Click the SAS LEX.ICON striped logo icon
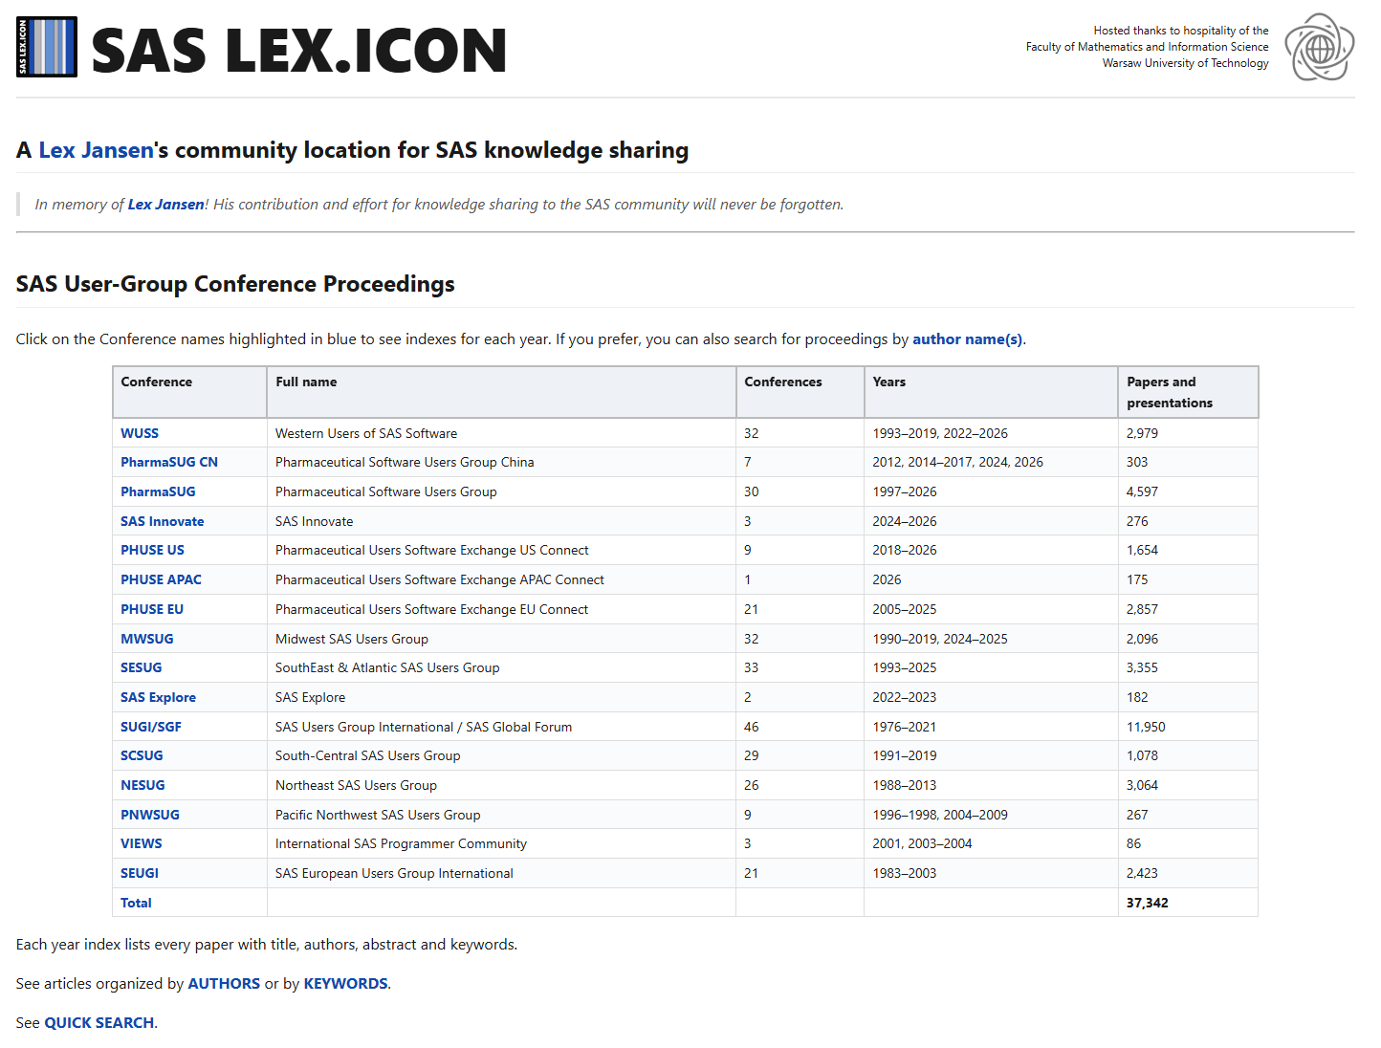Screen dimensions: 1381x1048 (x=47, y=47)
